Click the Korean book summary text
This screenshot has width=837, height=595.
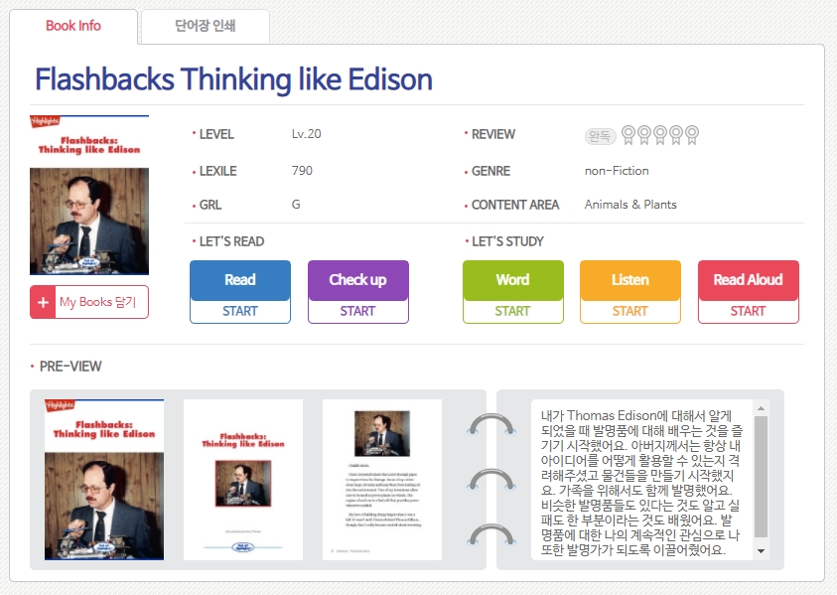(641, 483)
